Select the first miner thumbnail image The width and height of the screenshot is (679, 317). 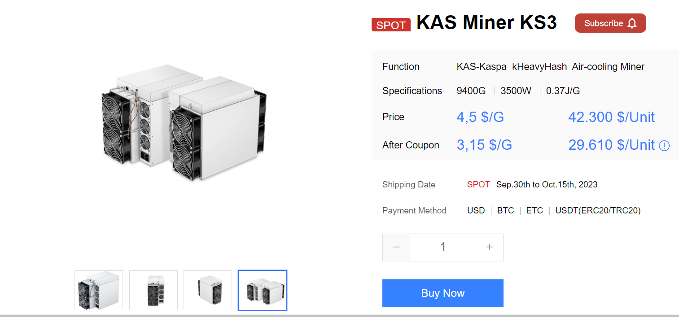pos(99,290)
